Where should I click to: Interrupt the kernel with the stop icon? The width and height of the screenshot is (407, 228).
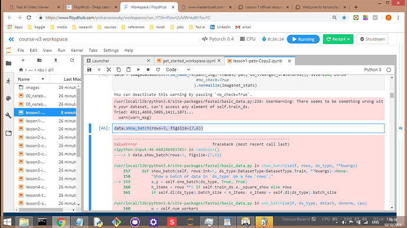(148, 70)
